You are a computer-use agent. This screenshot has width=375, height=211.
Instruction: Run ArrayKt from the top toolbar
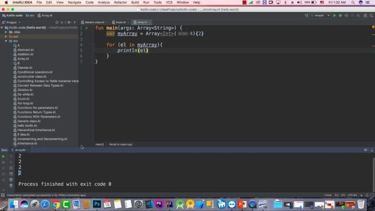click(x=335, y=16)
